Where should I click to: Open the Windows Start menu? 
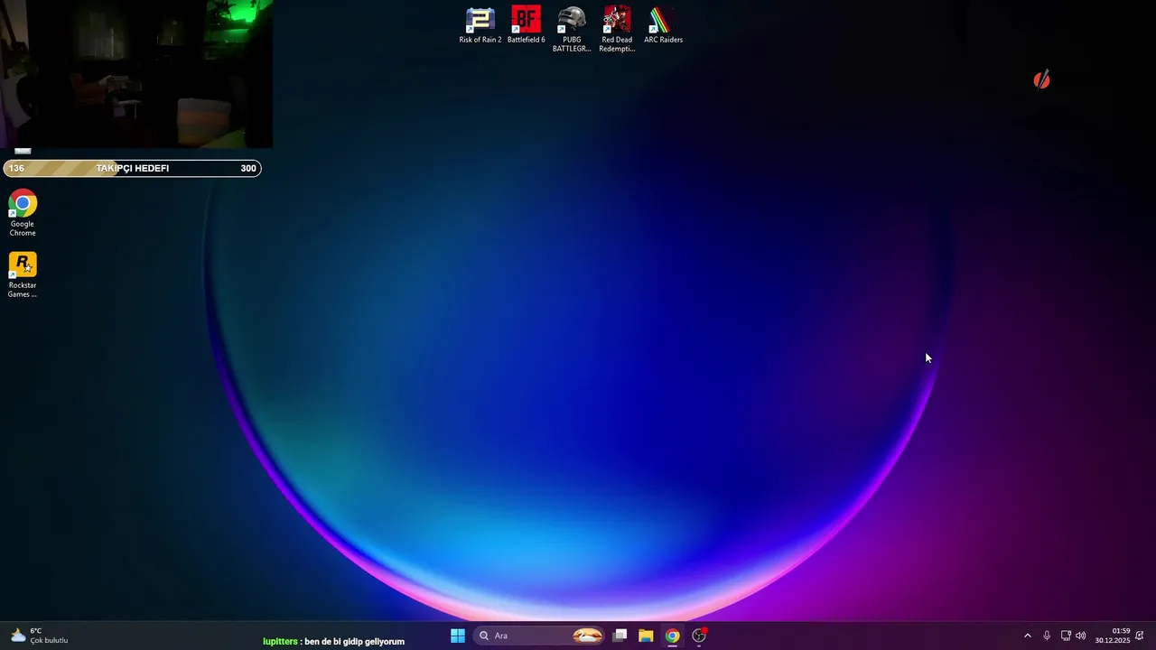coord(458,636)
